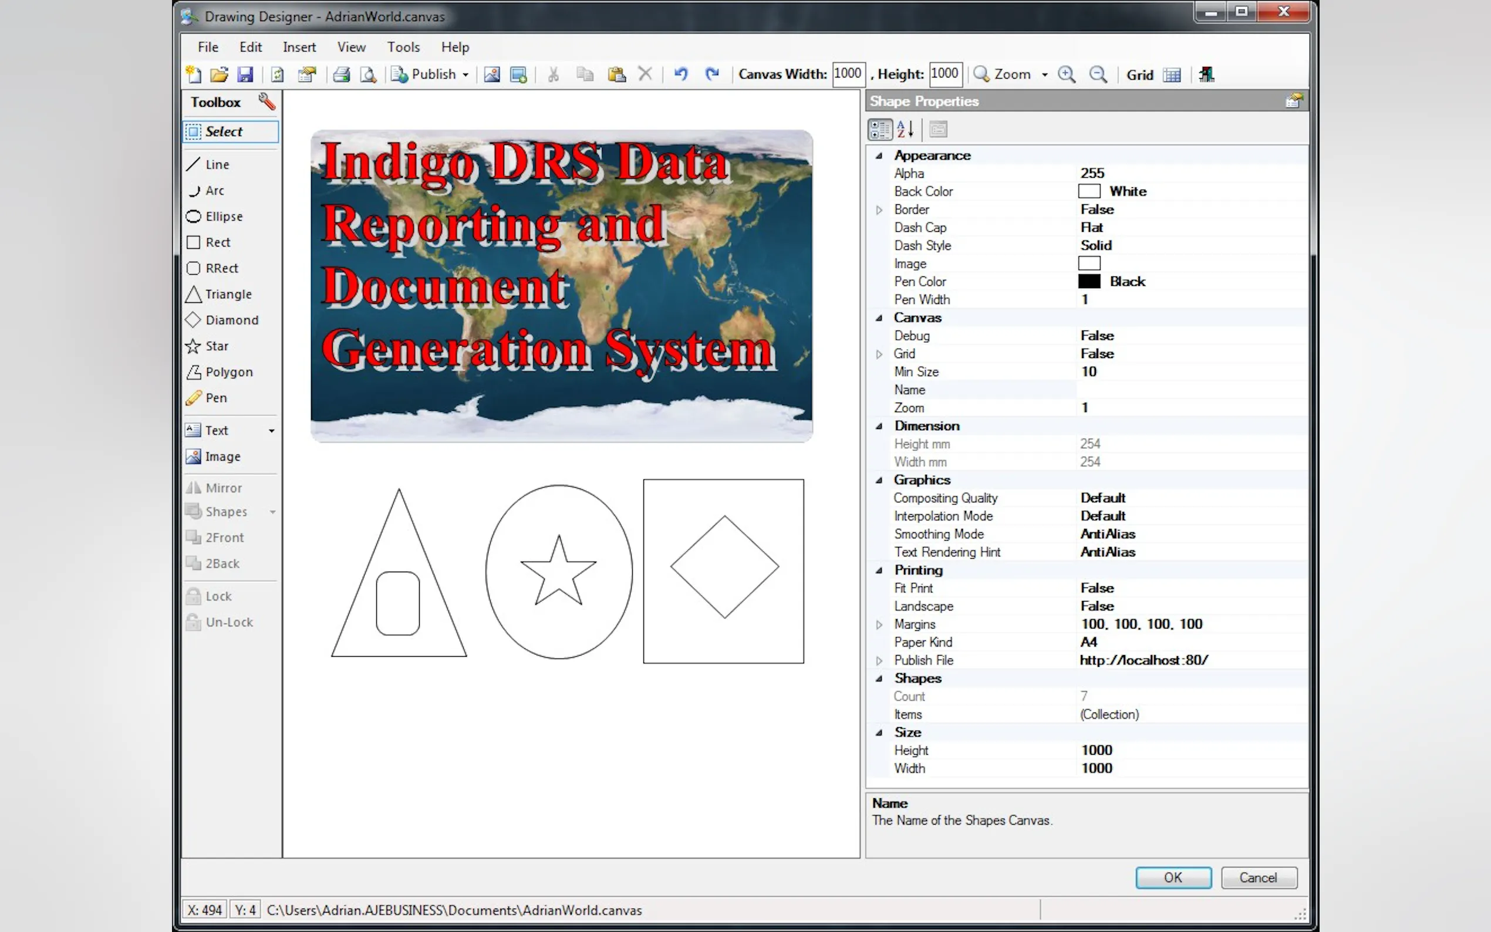Click the New canvas toolbar icon

(x=194, y=75)
